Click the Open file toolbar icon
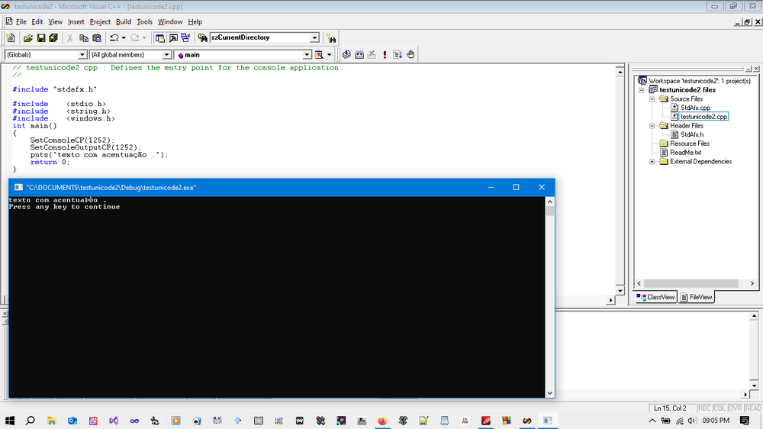763x429 pixels. (x=28, y=37)
